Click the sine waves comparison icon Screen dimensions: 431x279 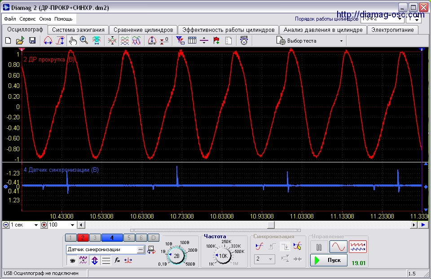coord(136,41)
